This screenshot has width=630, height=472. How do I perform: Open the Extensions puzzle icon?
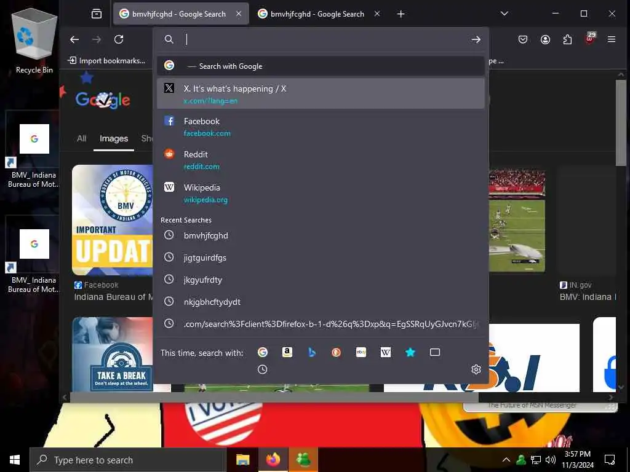pos(567,39)
